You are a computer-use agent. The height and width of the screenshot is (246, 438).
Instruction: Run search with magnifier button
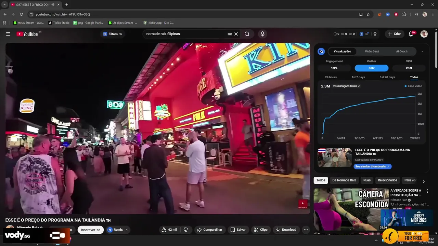coord(247,34)
